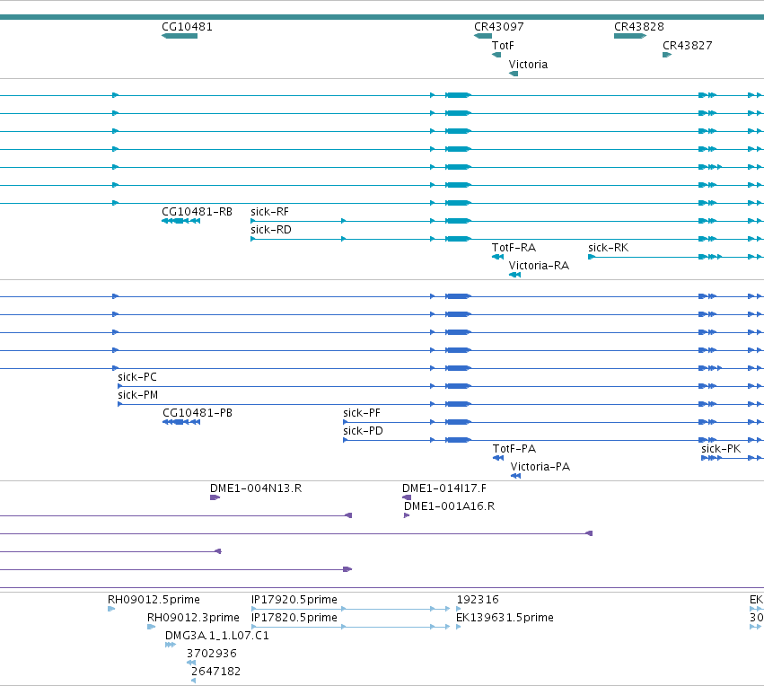Click the CG10481 gene label
The height and width of the screenshot is (686, 764).
click(187, 27)
